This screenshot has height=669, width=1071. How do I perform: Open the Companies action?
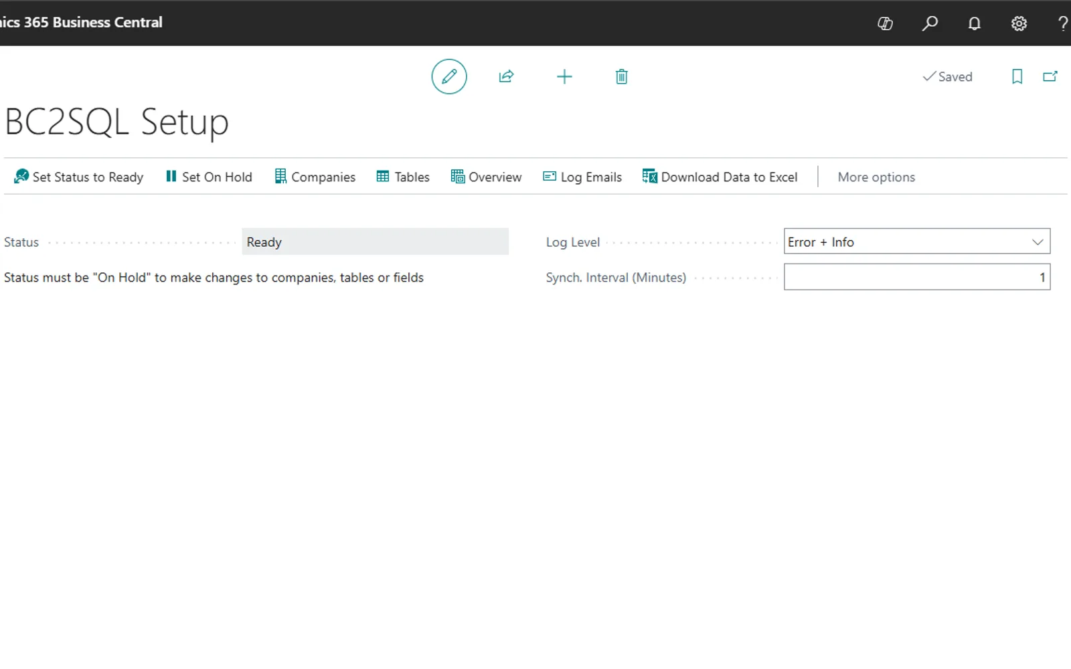[315, 177]
